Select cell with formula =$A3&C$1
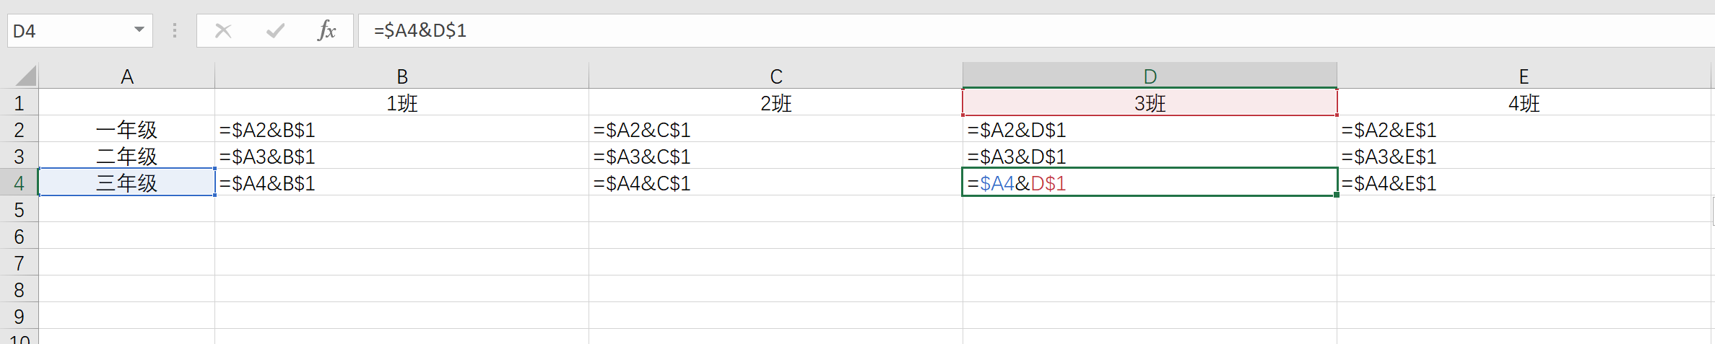1715x344 pixels. click(x=776, y=156)
